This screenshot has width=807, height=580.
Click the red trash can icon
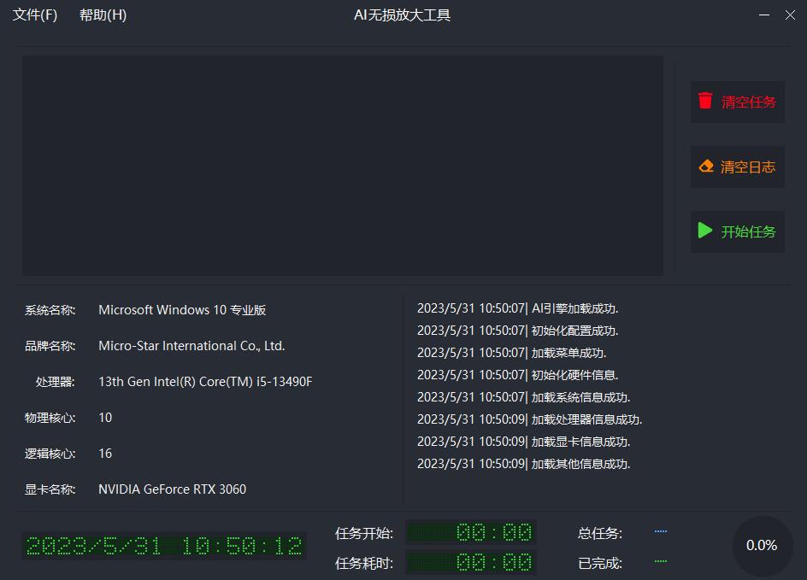[x=705, y=101]
